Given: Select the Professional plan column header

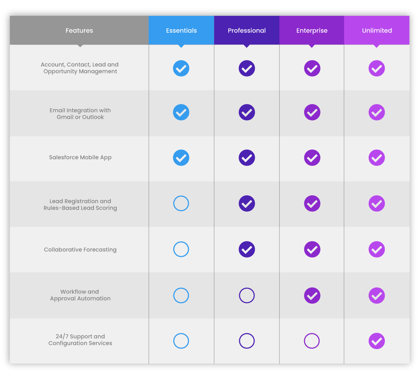Looking at the screenshot, I should tap(247, 30).
